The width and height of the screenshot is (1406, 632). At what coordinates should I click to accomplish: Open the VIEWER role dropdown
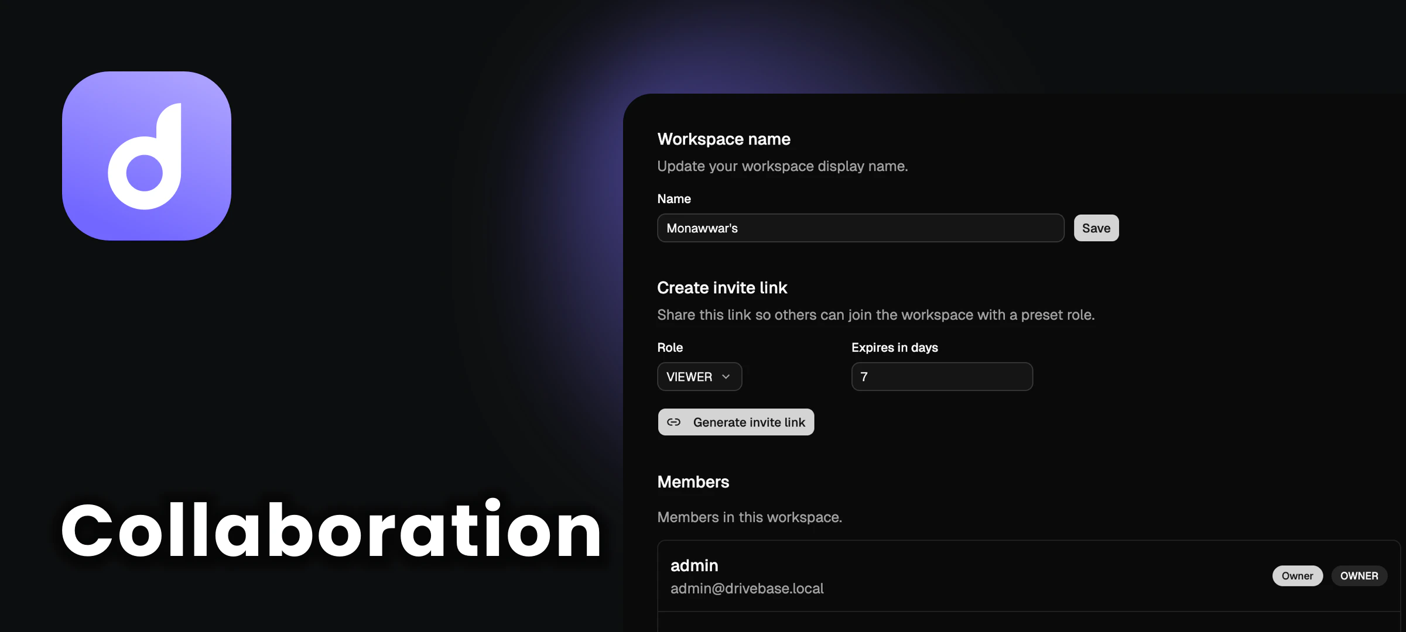tap(699, 377)
